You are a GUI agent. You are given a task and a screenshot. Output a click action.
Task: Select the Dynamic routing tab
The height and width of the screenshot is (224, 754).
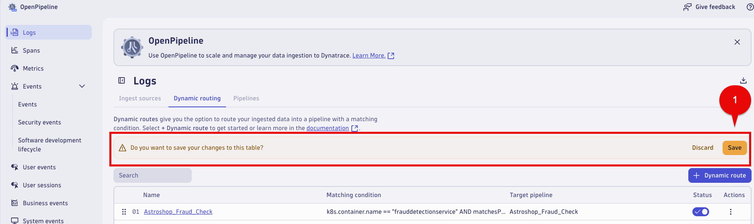(x=197, y=98)
